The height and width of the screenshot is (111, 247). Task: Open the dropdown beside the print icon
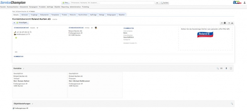[x=229, y=23]
